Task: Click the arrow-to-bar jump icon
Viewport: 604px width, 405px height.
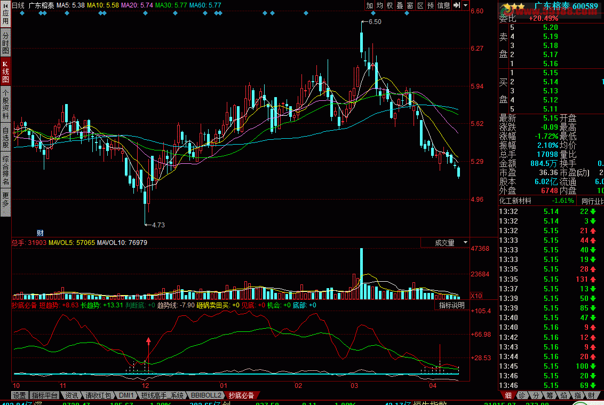Action: pos(456,5)
